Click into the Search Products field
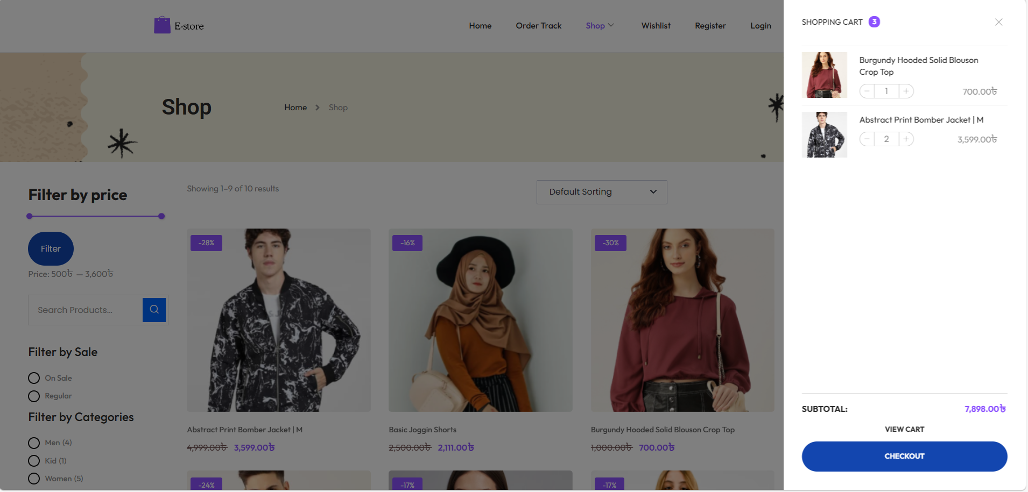The image size is (1028, 492). coord(86,310)
